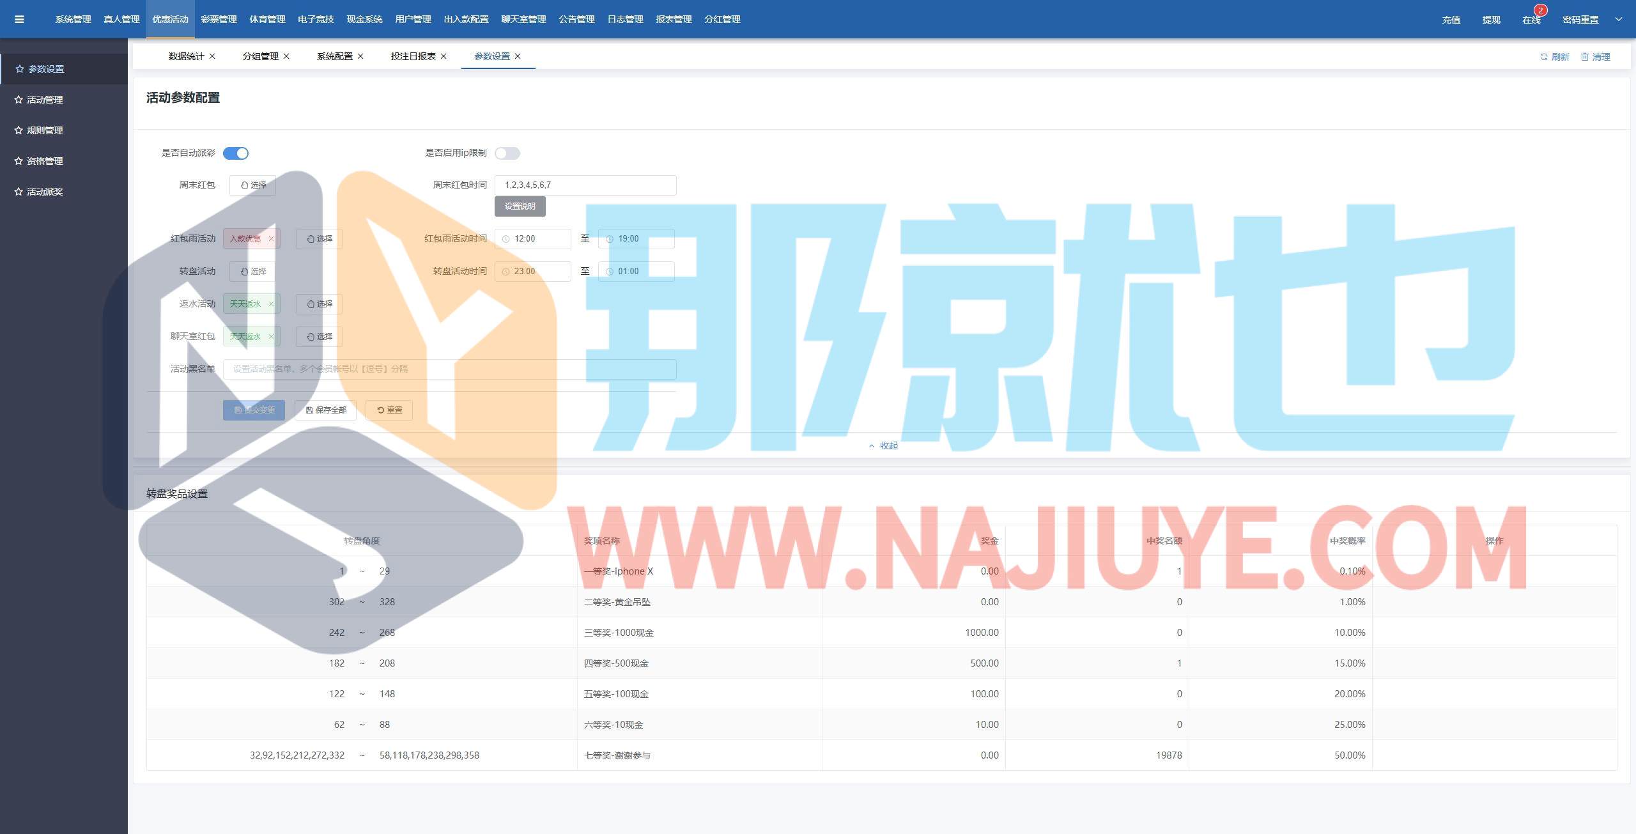Click the 活动黑名单 input field
Screen dimensions: 1636x834
[449, 369]
